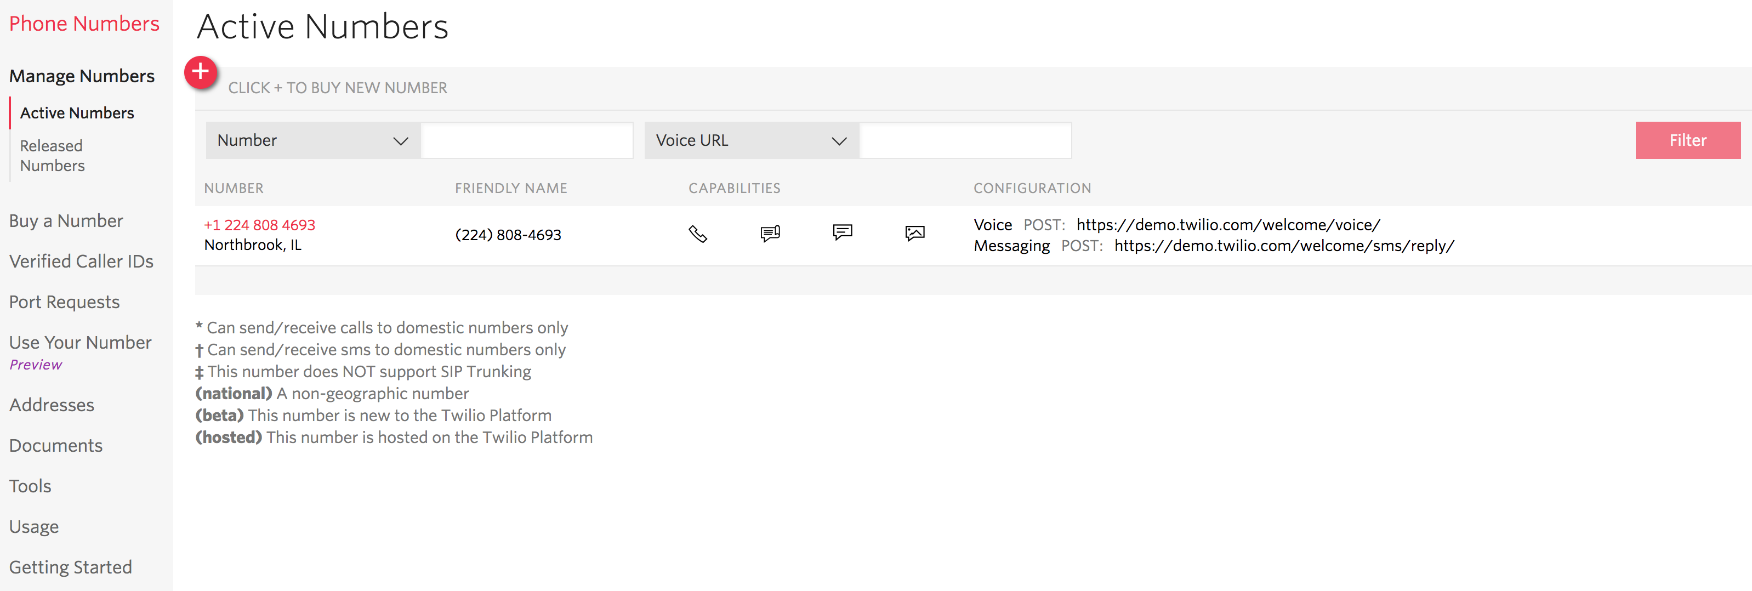Open Port Requests section

click(64, 302)
